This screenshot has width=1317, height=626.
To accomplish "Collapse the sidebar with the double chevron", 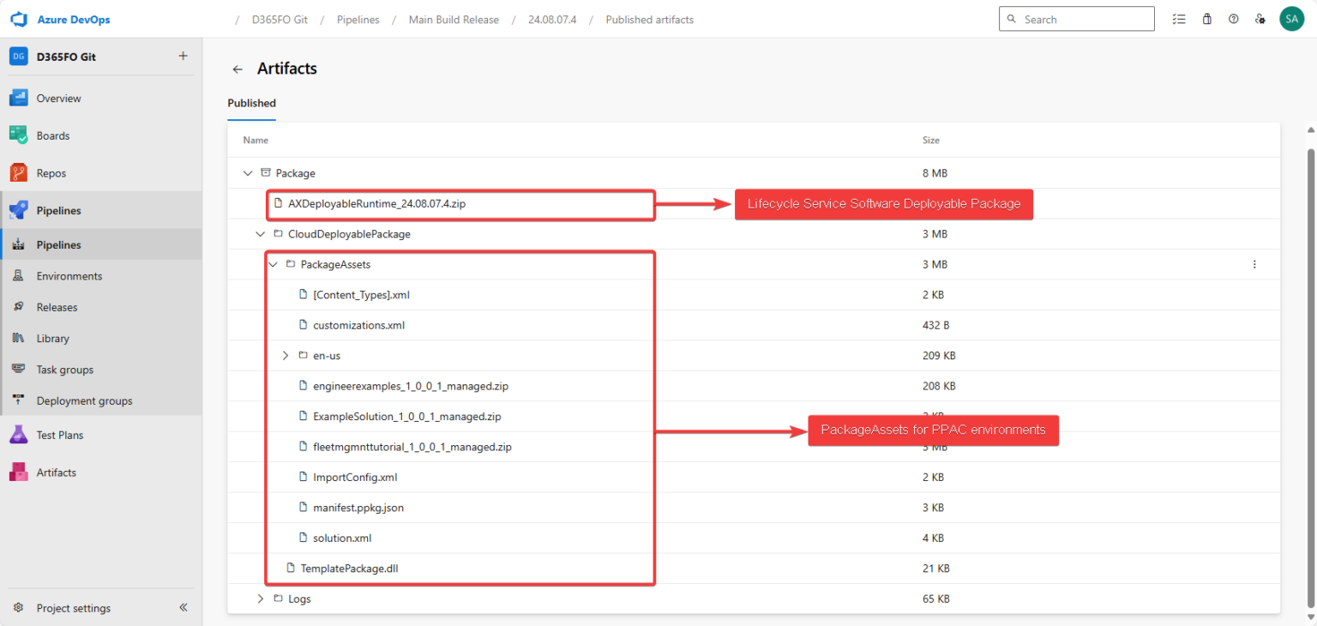I will (183, 607).
